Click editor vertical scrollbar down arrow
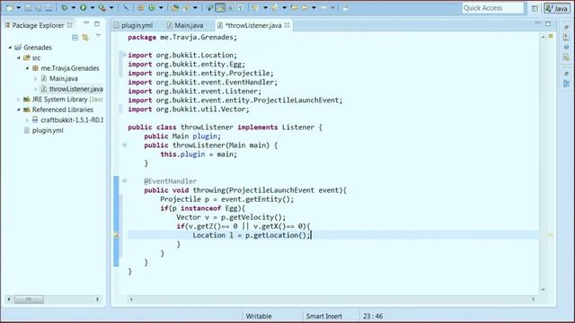This screenshot has height=323, width=575. point(543,290)
